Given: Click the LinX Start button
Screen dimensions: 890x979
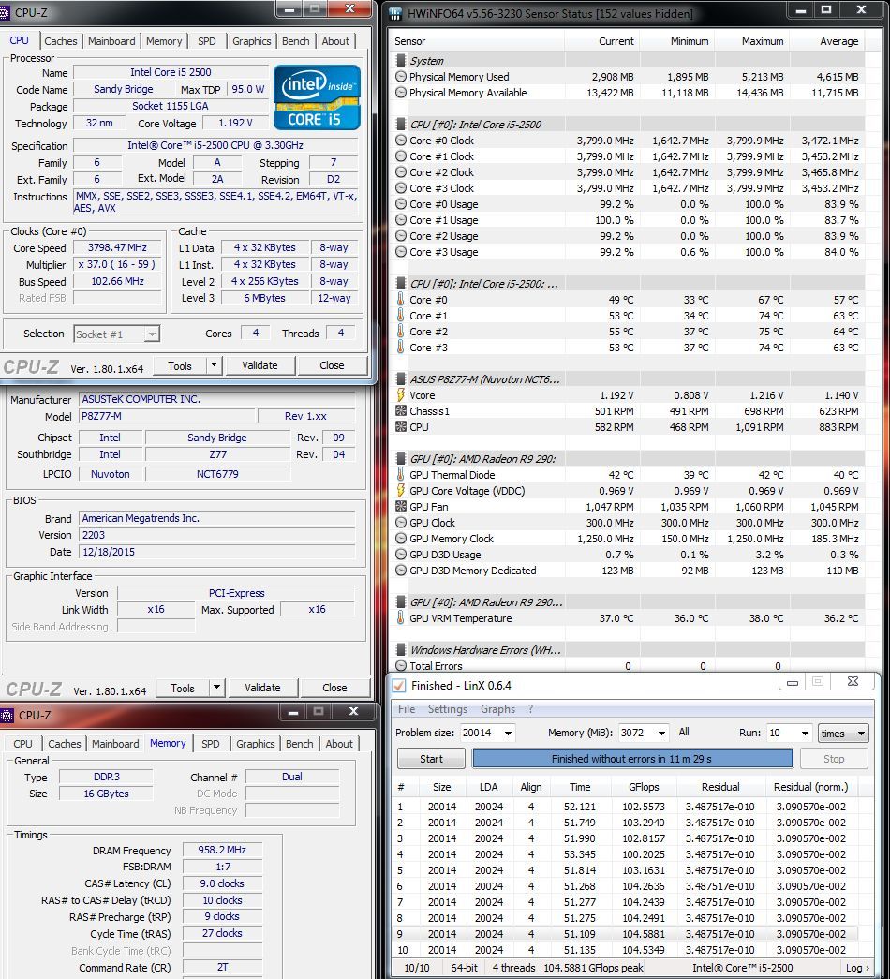Looking at the screenshot, I should 431,759.
